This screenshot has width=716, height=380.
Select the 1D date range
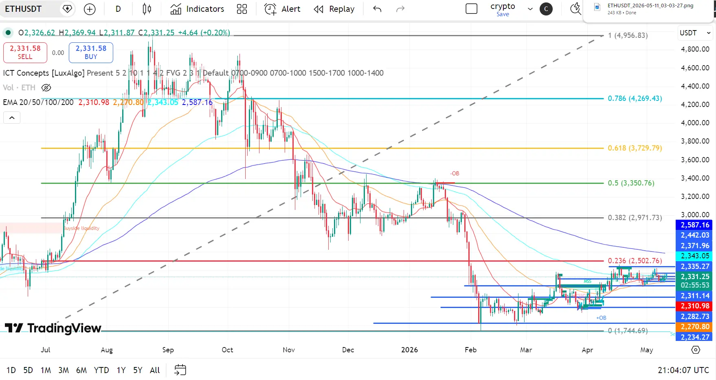click(11, 370)
